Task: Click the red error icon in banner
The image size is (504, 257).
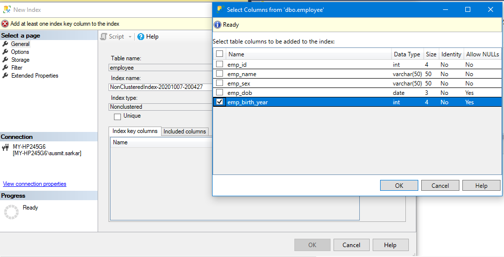Action: (x=5, y=24)
